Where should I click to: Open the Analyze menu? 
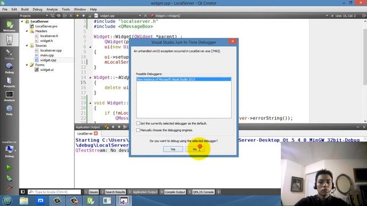point(52,9)
